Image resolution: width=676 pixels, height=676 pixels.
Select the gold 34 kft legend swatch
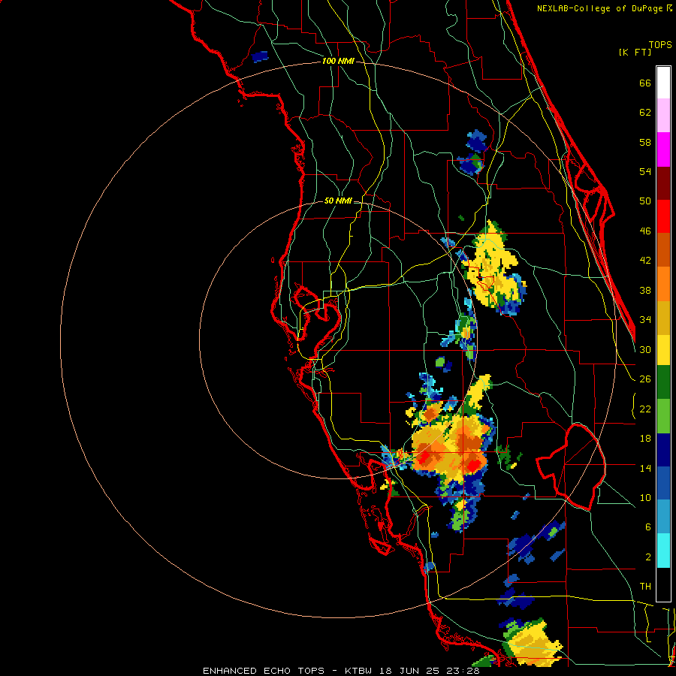tap(663, 318)
